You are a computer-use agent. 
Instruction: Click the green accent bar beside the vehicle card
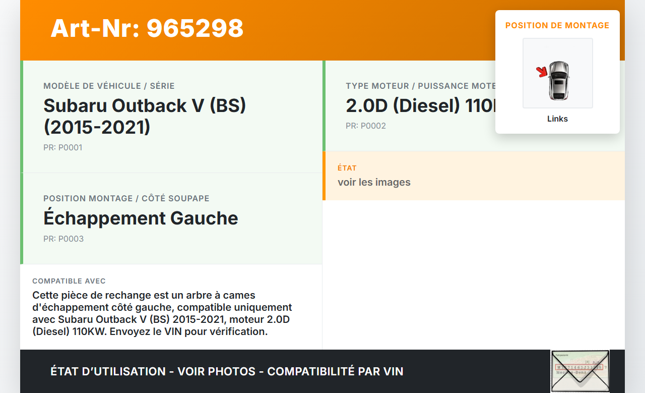21,161
